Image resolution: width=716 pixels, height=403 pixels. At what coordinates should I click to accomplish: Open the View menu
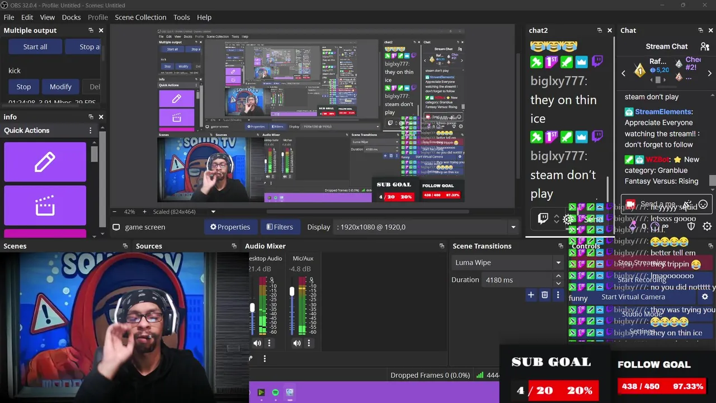48,17
